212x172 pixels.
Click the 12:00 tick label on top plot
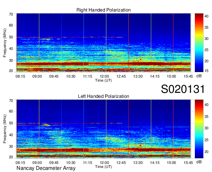(104, 76)
